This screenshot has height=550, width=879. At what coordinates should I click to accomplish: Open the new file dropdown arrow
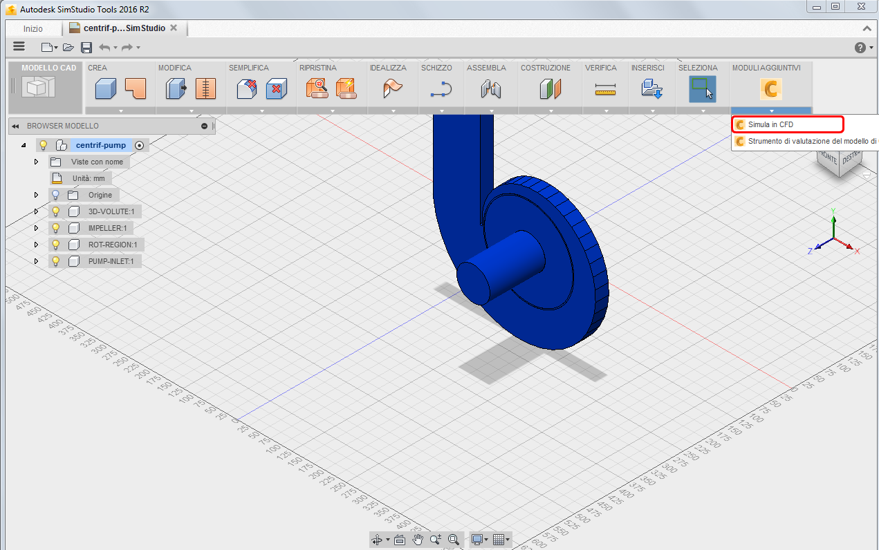click(56, 48)
